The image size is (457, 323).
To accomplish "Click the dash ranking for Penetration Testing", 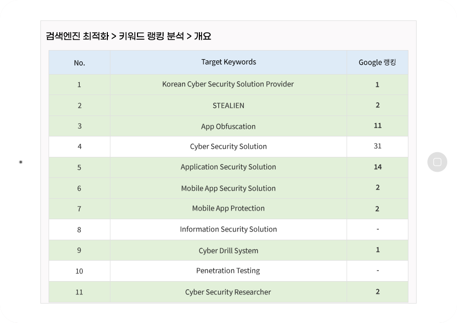I will coord(377,270).
